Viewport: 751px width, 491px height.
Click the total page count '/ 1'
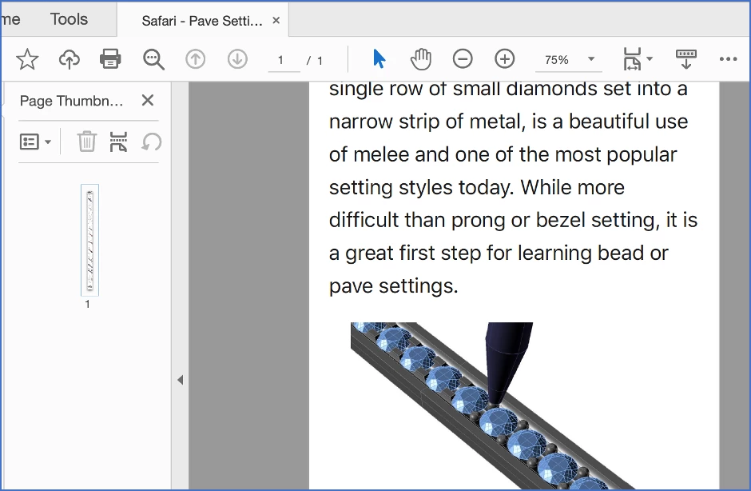(x=315, y=61)
